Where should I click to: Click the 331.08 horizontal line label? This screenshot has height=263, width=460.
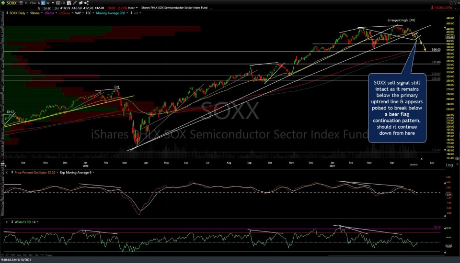tap(436, 62)
